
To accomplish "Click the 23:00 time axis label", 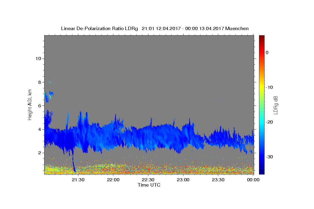I will click(x=183, y=180).
